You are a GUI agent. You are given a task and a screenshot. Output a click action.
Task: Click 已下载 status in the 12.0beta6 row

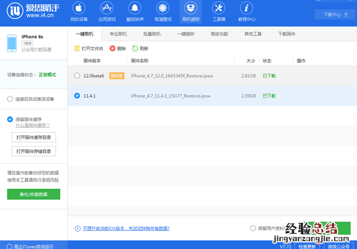[x=269, y=76]
